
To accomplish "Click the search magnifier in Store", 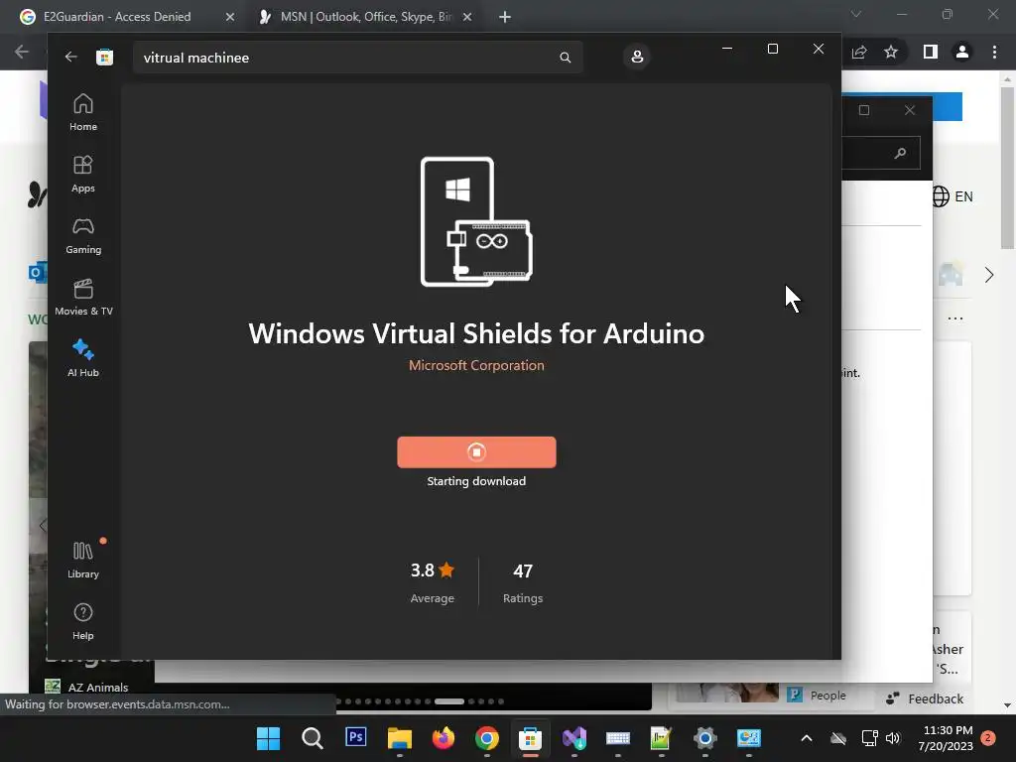I will pyautogui.click(x=565, y=58).
